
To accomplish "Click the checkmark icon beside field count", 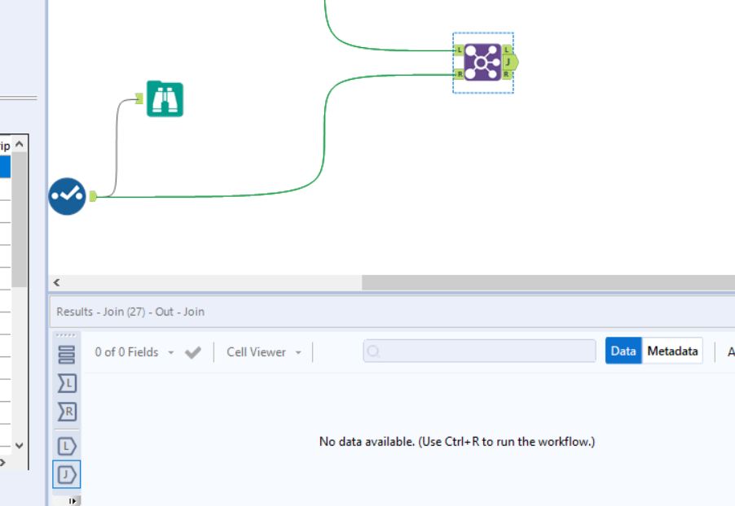I will pyautogui.click(x=193, y=352).
